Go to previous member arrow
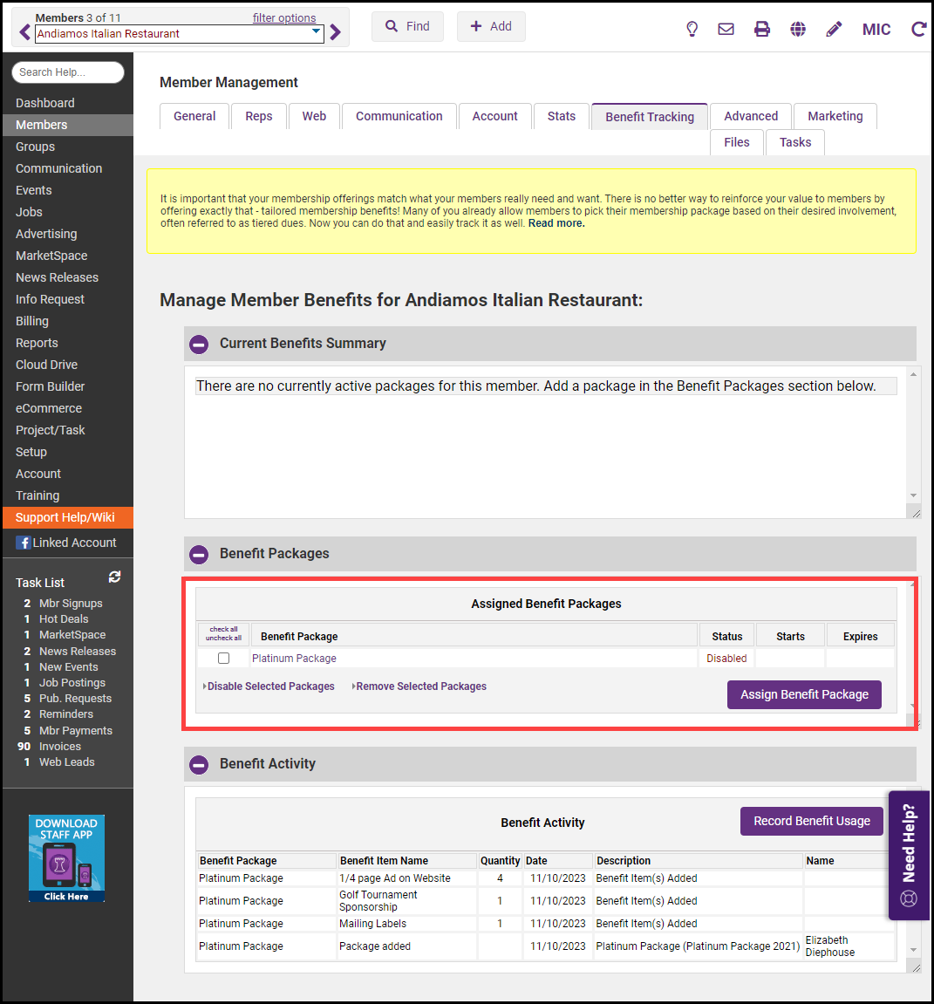Image resolution: width=934 pixels, height=1004 pixels. coord(24,33)
